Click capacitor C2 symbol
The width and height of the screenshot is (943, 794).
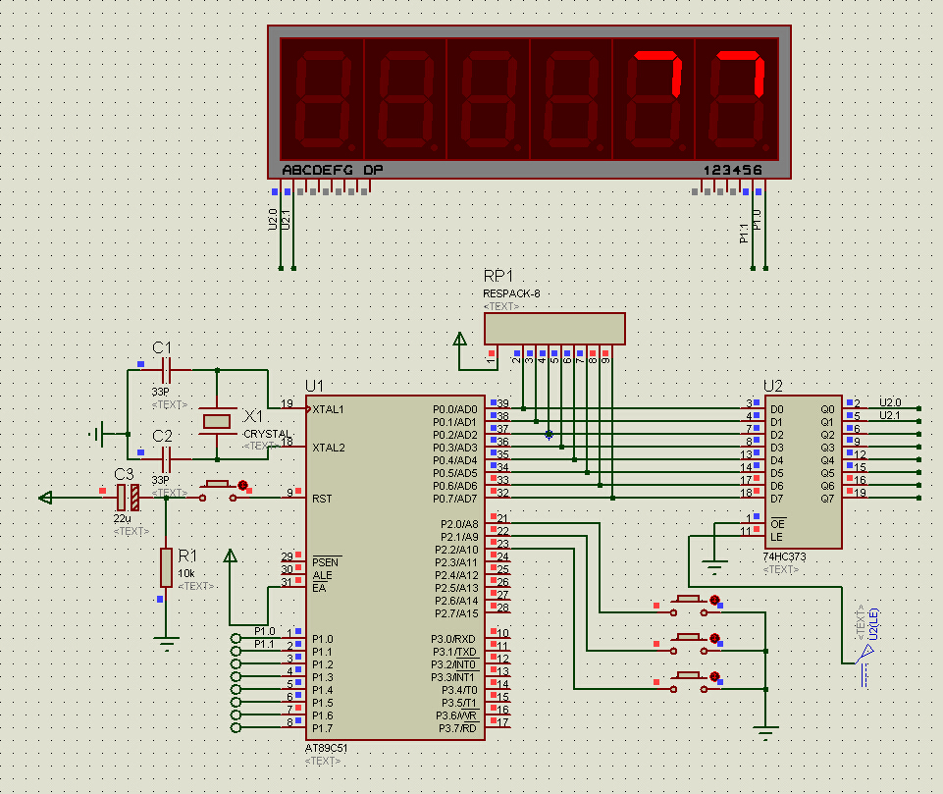tap(167, 459)
